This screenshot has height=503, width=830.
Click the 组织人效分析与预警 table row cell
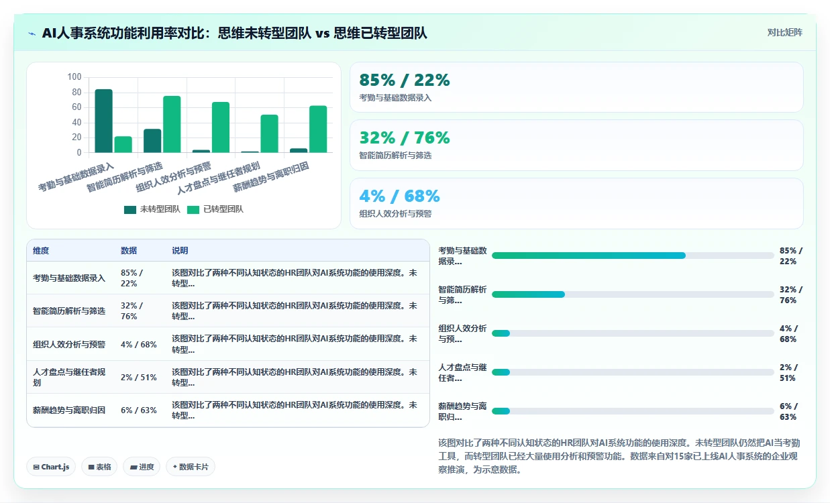point(69,344)
